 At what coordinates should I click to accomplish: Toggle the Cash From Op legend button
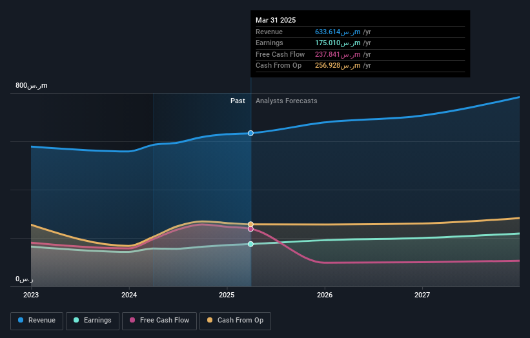[235, 321]
